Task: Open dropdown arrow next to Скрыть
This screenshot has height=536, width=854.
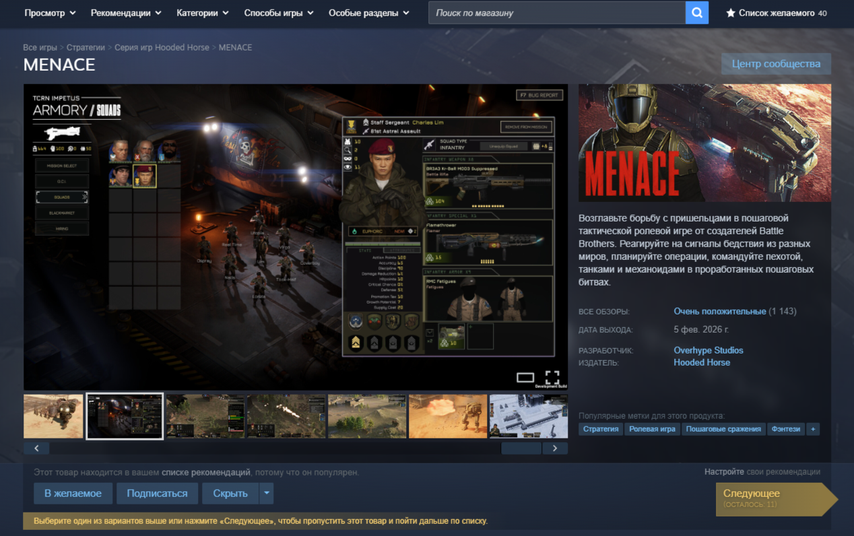Action: tap(267, 493)
